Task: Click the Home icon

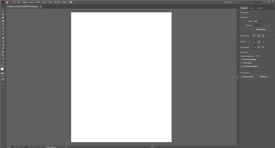Action: 7,2
